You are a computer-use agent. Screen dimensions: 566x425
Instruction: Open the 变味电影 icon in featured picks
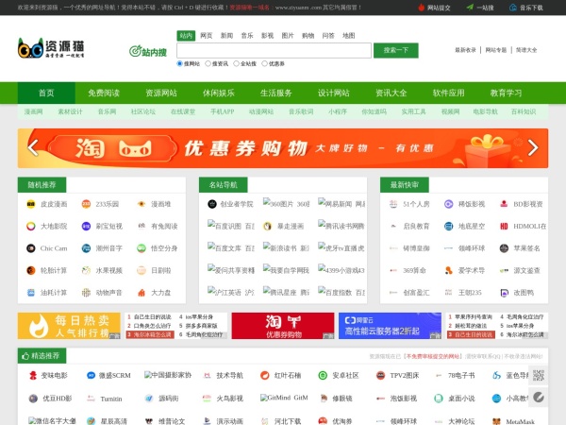32,375
